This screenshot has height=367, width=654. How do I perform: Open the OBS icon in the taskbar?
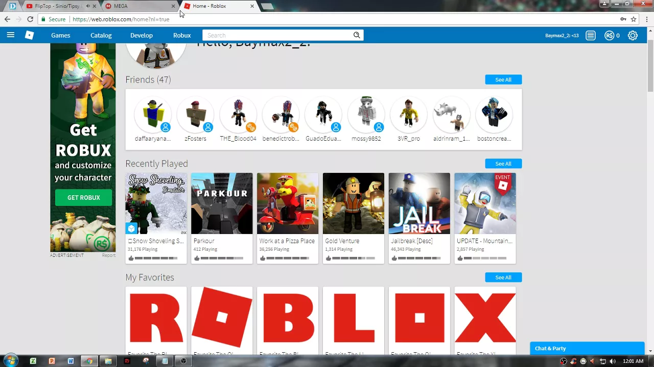(183, 361)
